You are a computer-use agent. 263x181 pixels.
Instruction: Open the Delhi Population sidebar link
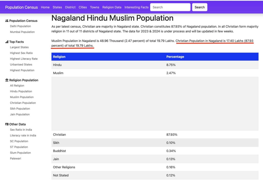tap(21, 26)
